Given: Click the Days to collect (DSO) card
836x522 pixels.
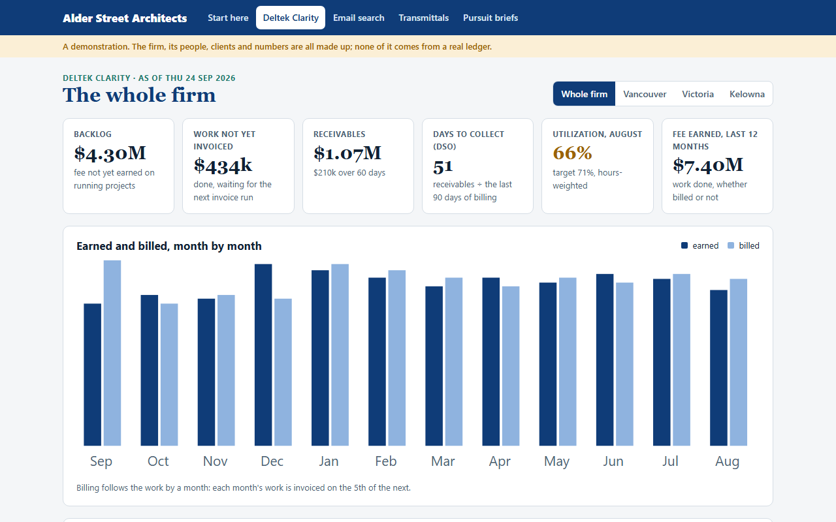Looking at the screenshot, I should click(x=477, y=166).
